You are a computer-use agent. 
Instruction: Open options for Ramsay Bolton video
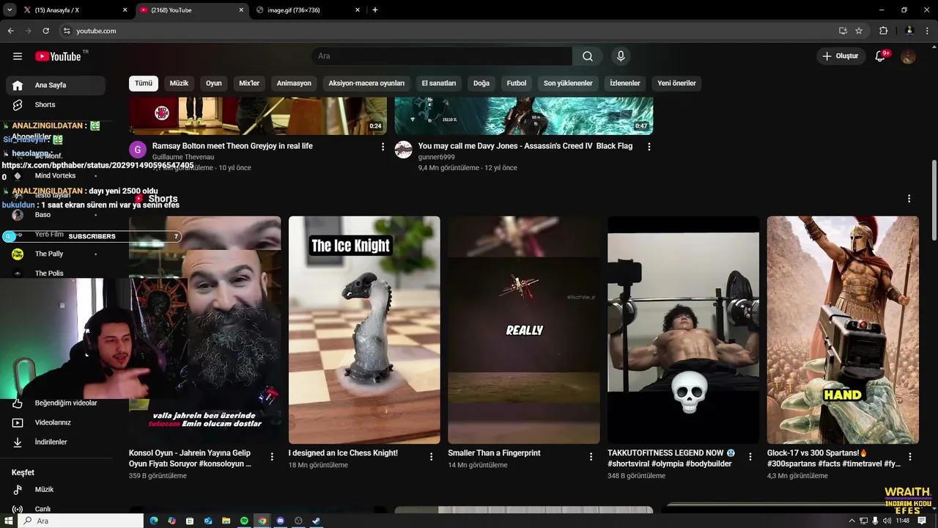[x=383, y=147]
